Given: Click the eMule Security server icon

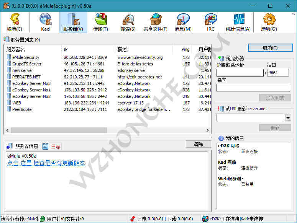Looking at the screenshot, I should pos(9,57).
